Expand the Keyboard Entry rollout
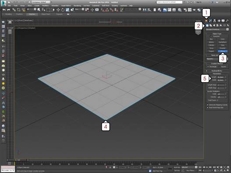 217,71
